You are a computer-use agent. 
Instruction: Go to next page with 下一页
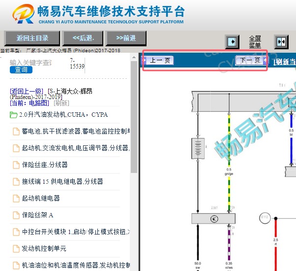coord(251,60)
